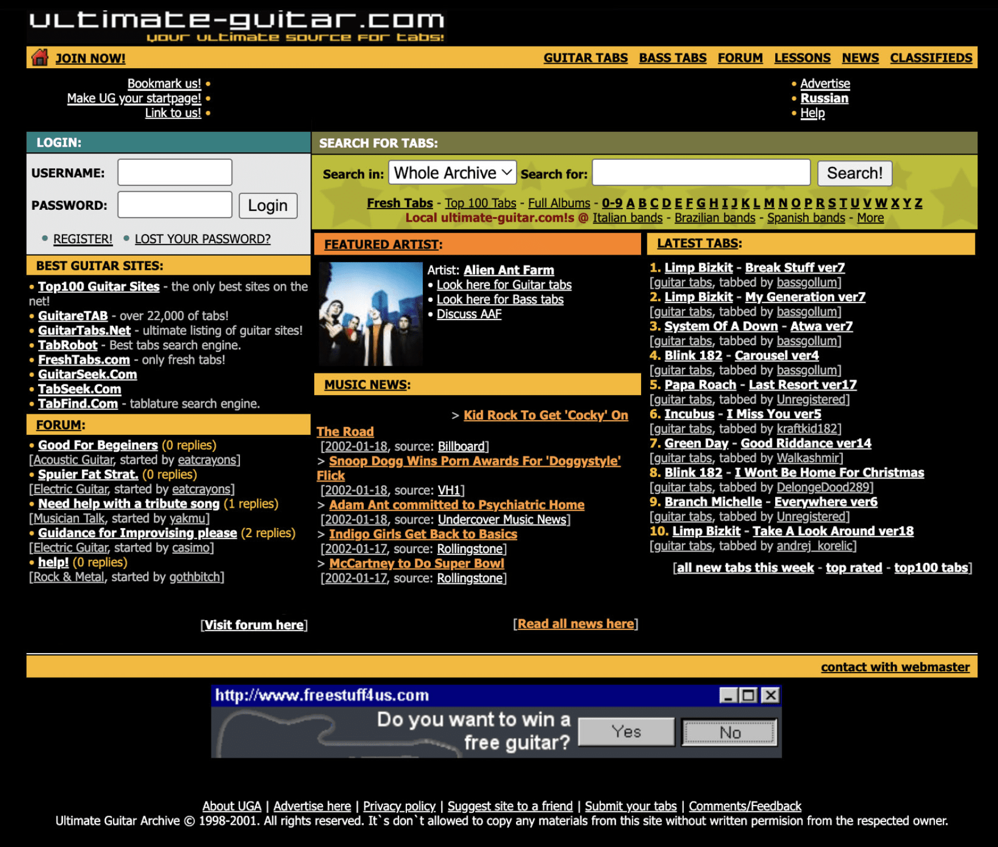The width and height of the screenshot is (998, 847).
Task: Click No on the free guitar banner
Action: click(730, 733)
